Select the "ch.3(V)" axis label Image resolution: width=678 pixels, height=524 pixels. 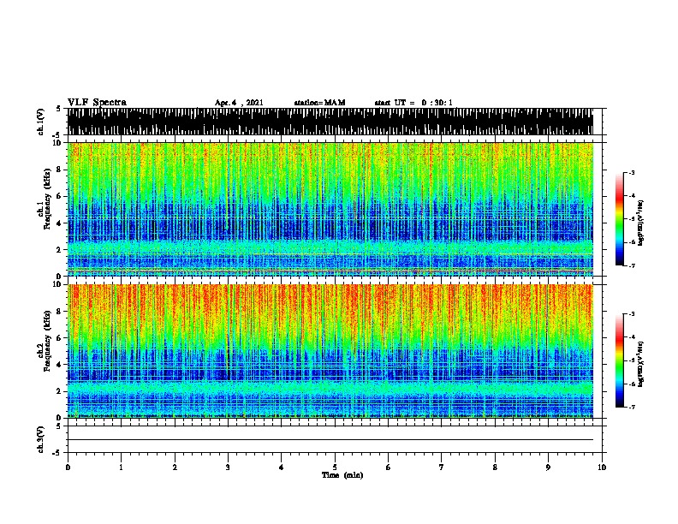(x=41, y=439)
